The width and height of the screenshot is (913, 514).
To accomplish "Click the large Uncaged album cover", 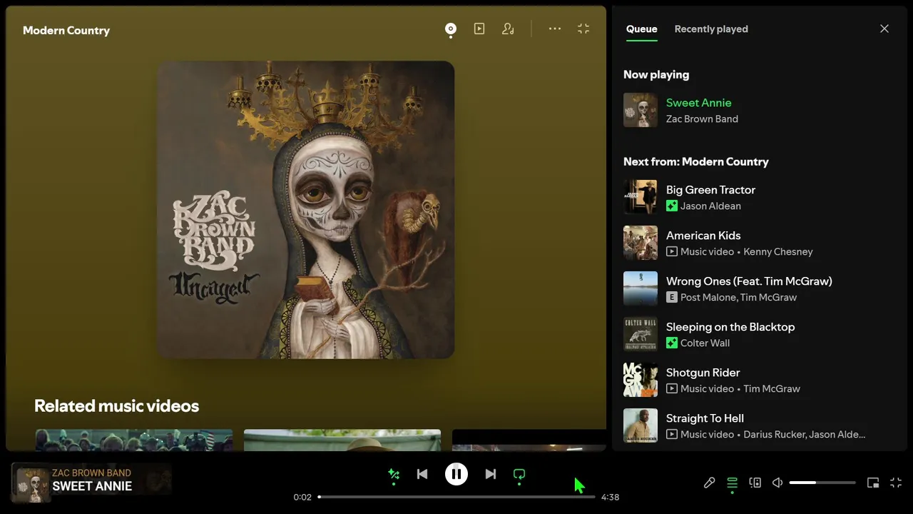I will pos(306,210).
